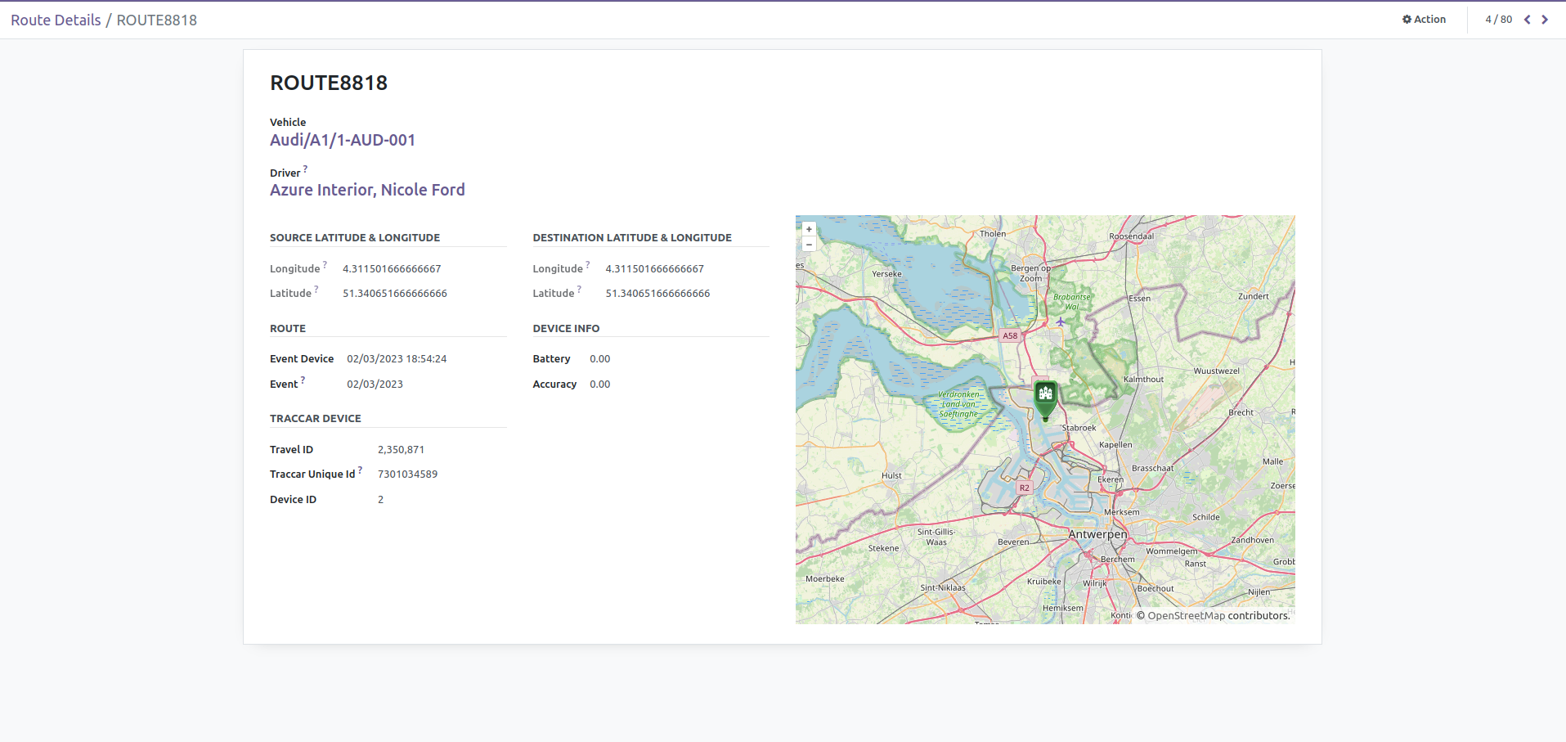1566x742 pixels.
Task: Show help tooltip beside Event label
Action: [x=303, y=380]
